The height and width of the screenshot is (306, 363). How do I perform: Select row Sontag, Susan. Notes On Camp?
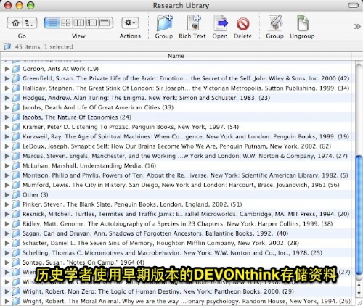coord(176,262)
